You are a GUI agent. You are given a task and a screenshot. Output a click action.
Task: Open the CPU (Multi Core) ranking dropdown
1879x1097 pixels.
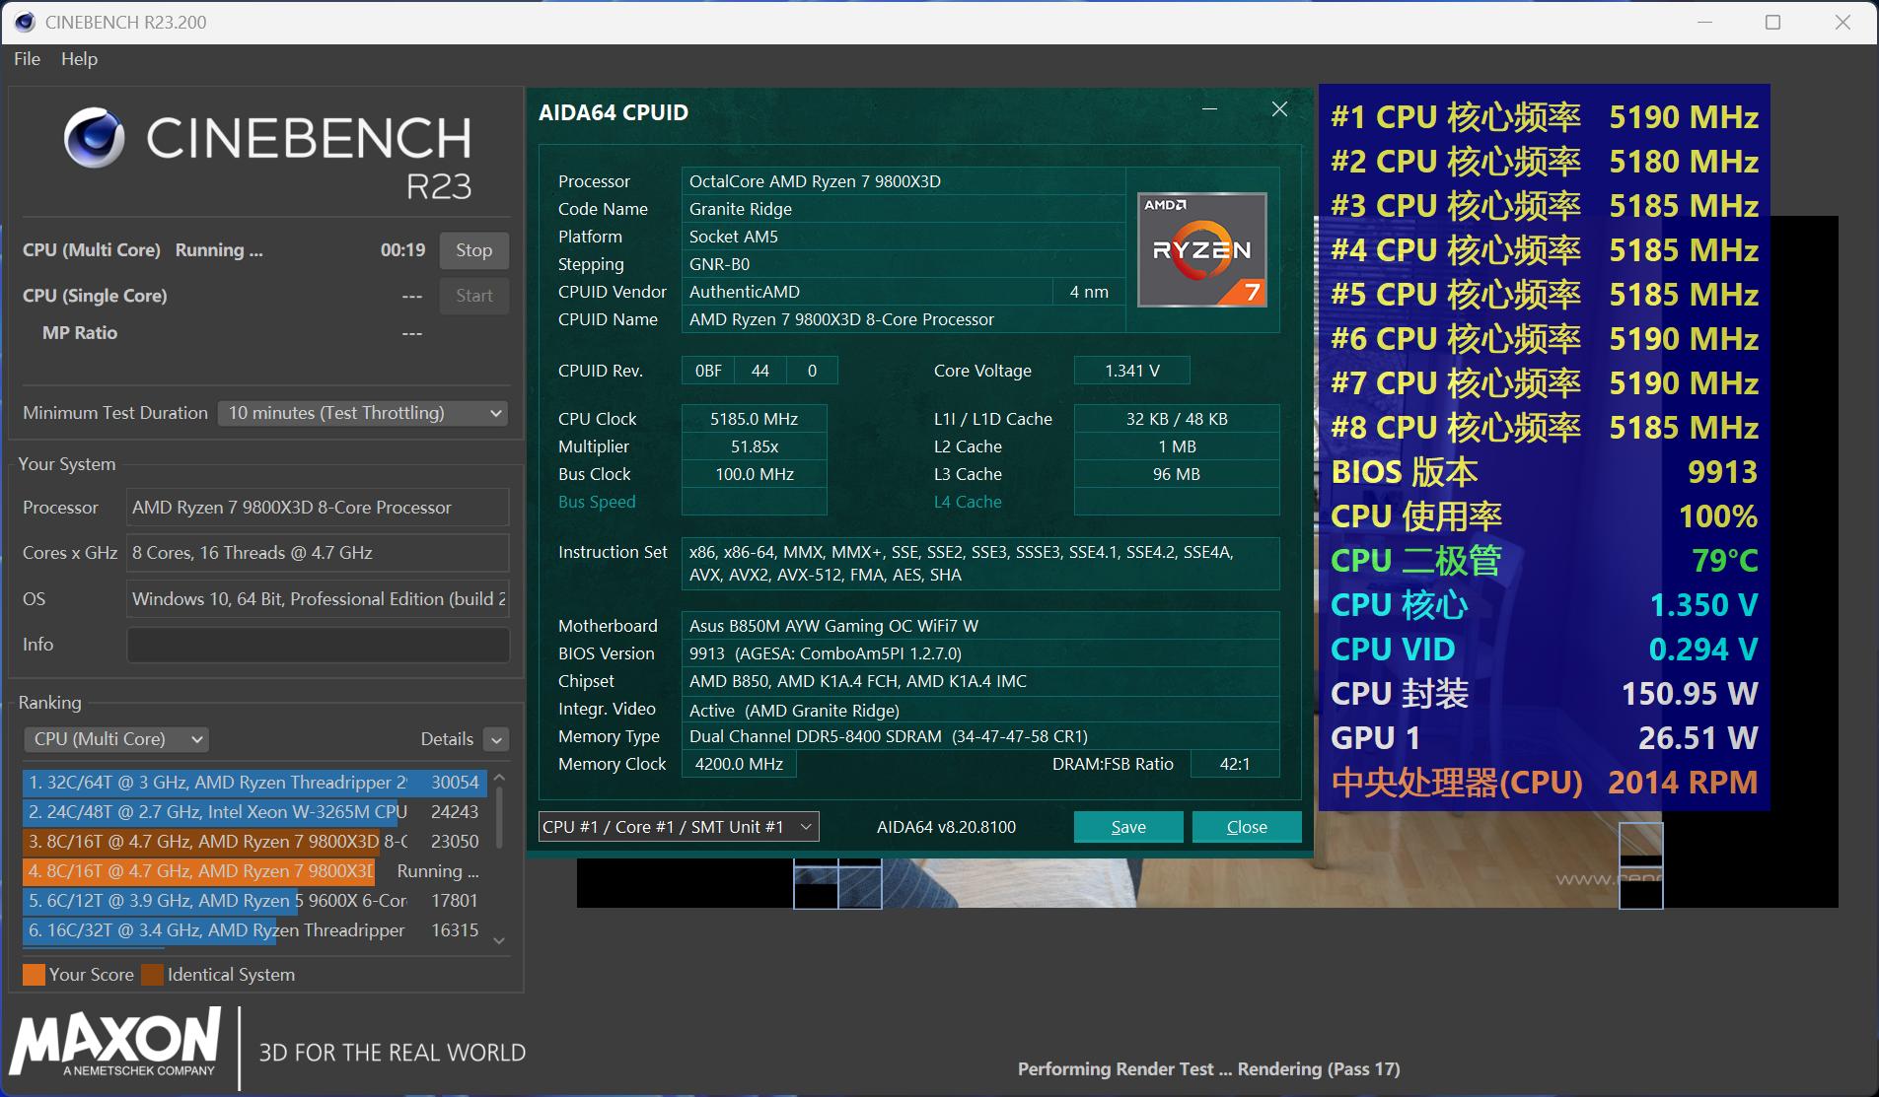pos(115,738)
